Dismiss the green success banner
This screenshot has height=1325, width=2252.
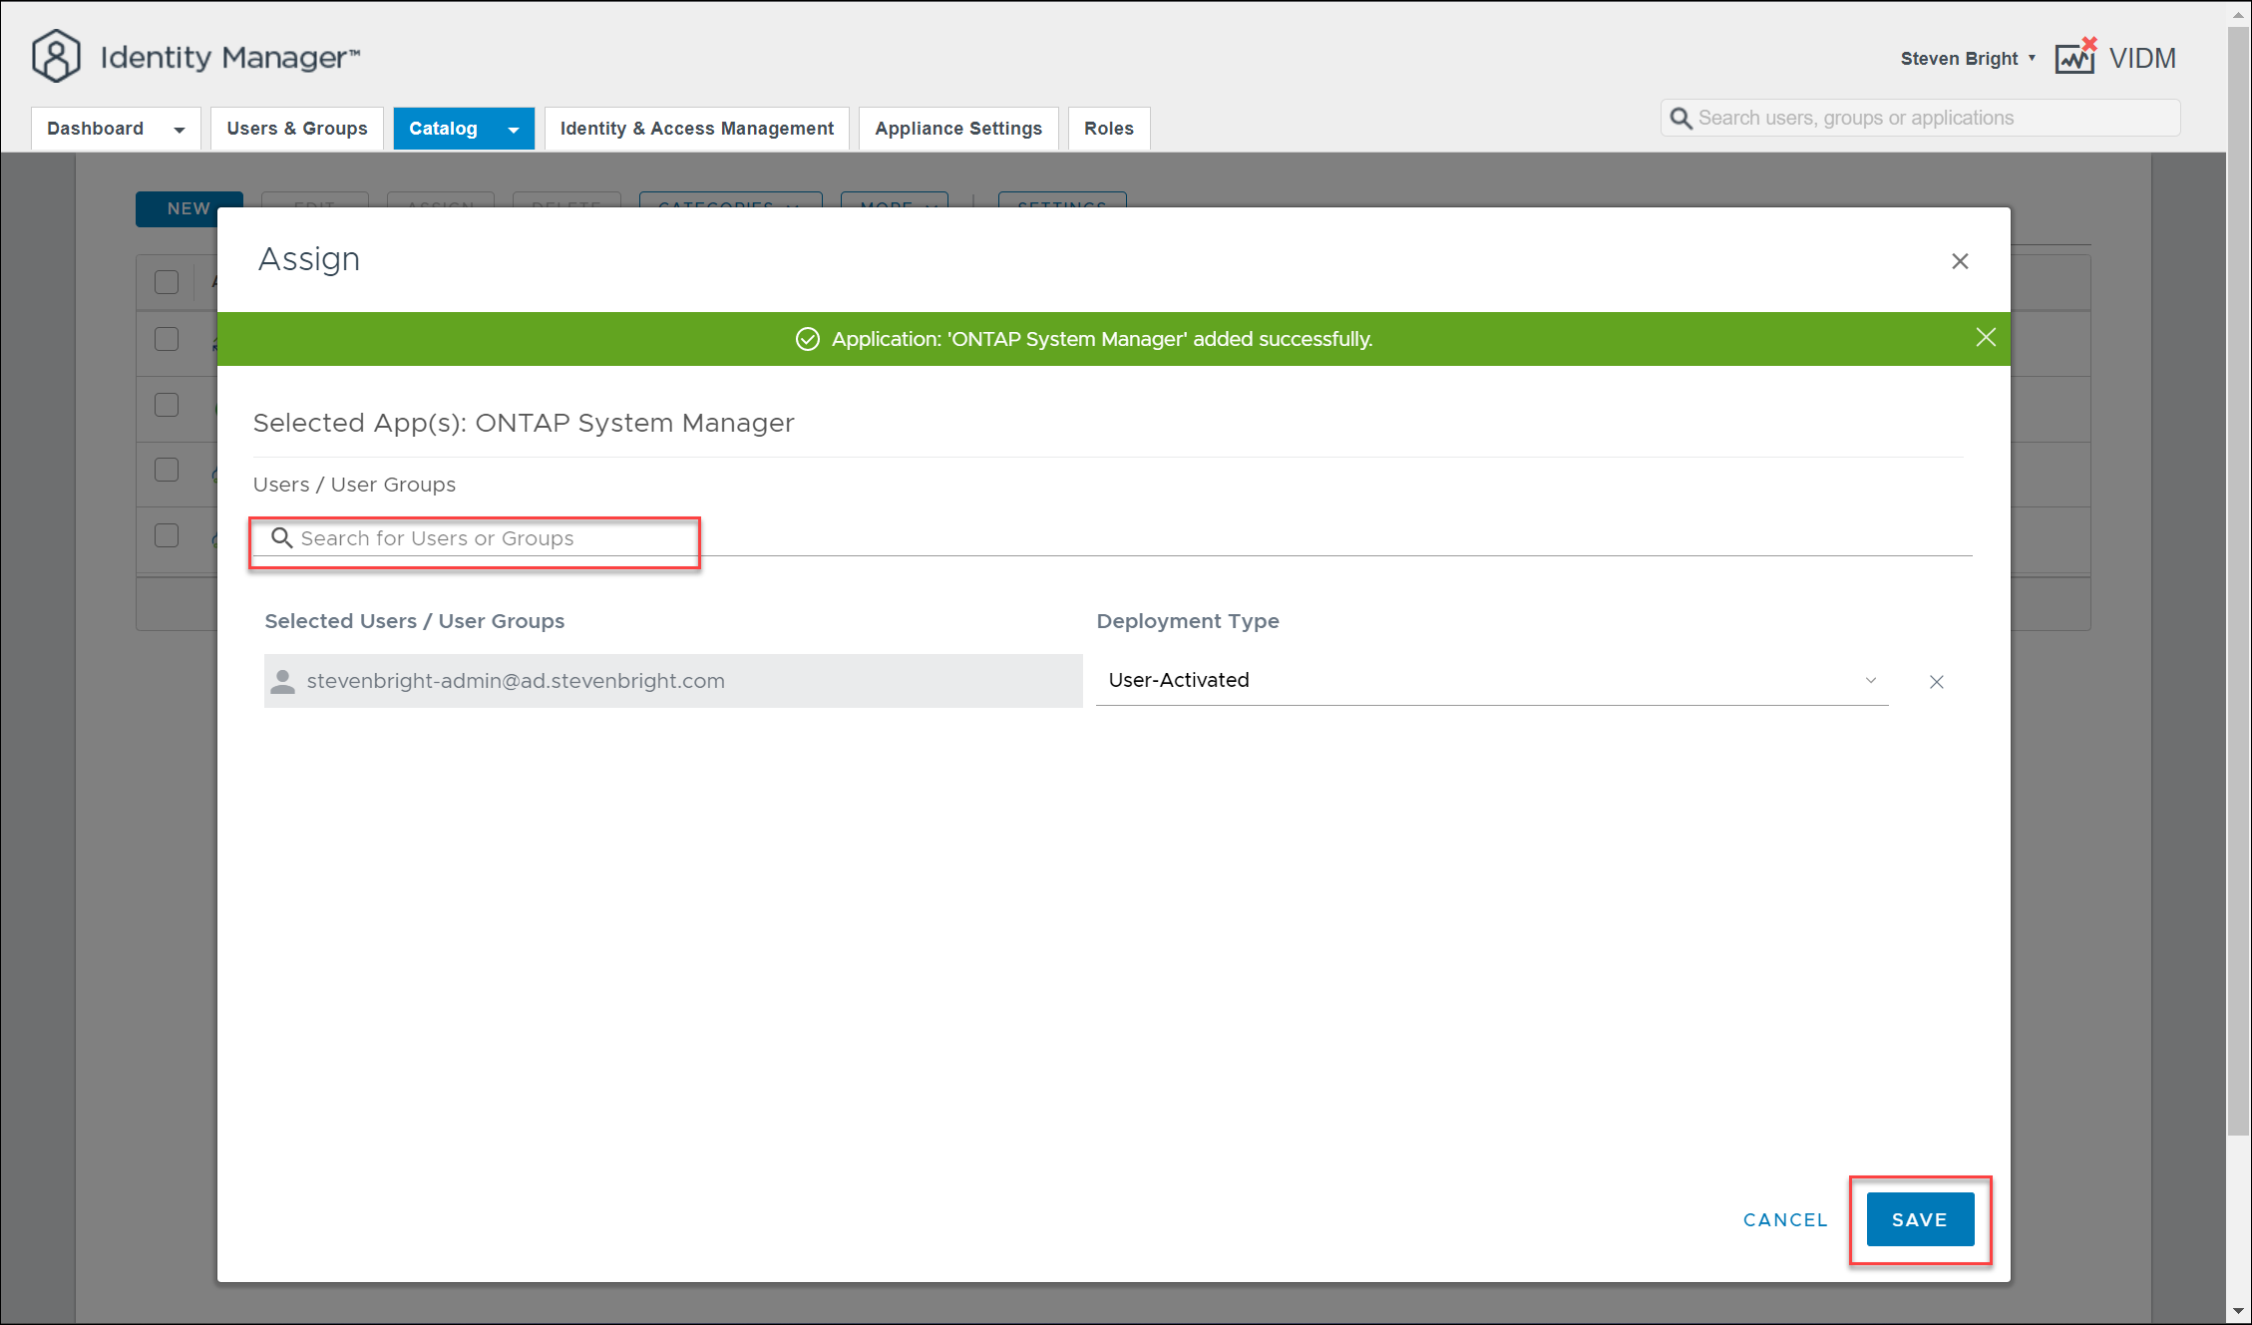point(1986,338)
